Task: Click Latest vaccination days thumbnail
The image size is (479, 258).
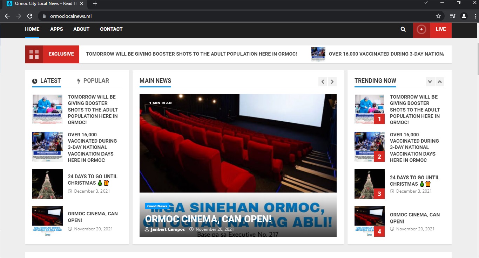Action: pos(47,147)
